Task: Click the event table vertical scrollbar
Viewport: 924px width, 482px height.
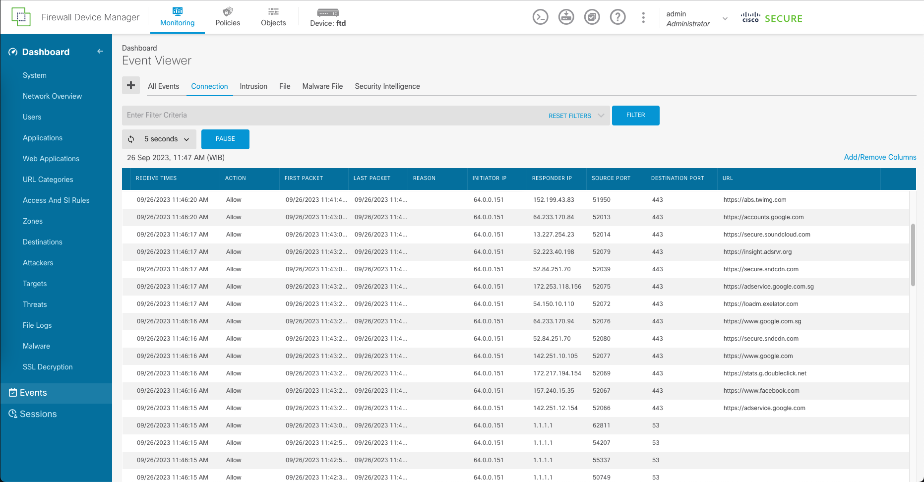Action: coord(913,255)
